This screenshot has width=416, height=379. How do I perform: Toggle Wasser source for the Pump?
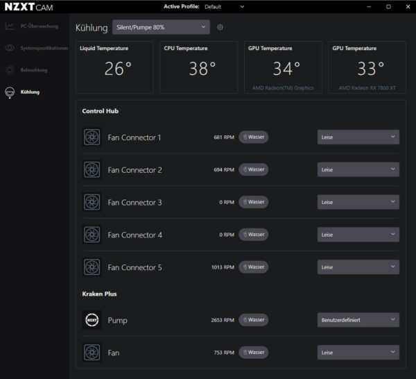coord(254,320)
